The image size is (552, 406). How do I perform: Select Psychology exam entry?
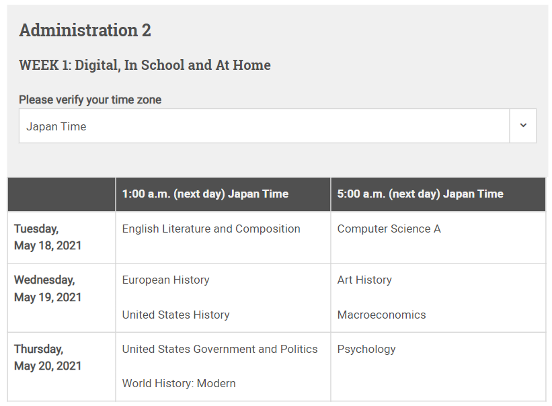click(x=366, y=349)
